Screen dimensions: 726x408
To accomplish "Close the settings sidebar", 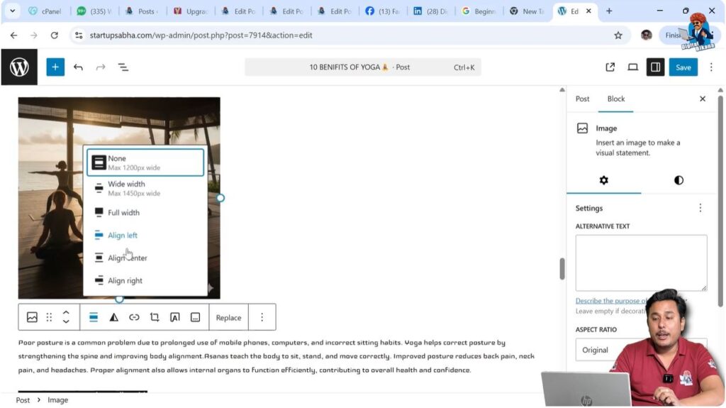I will tap(703, 99).
